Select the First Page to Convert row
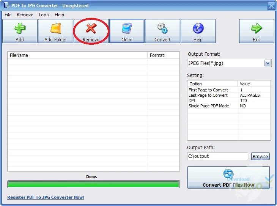Screen dimensions: 277x206 (229, 90)
